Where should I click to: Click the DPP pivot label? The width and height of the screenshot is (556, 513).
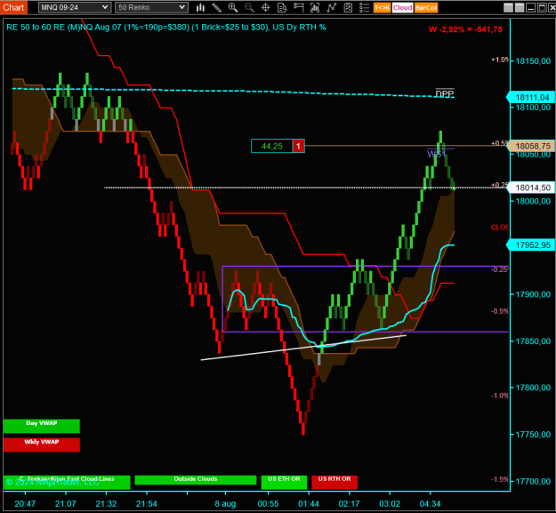click(x=444, y=93)
